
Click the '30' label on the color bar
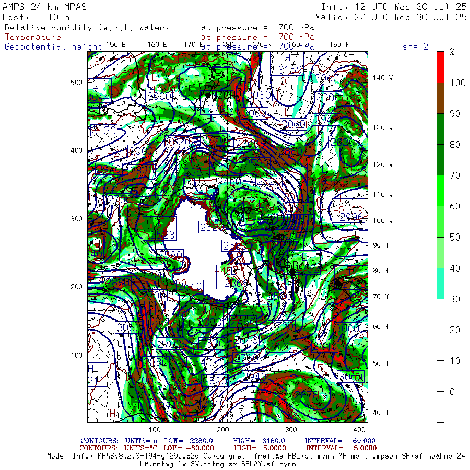tap(455, 299)
